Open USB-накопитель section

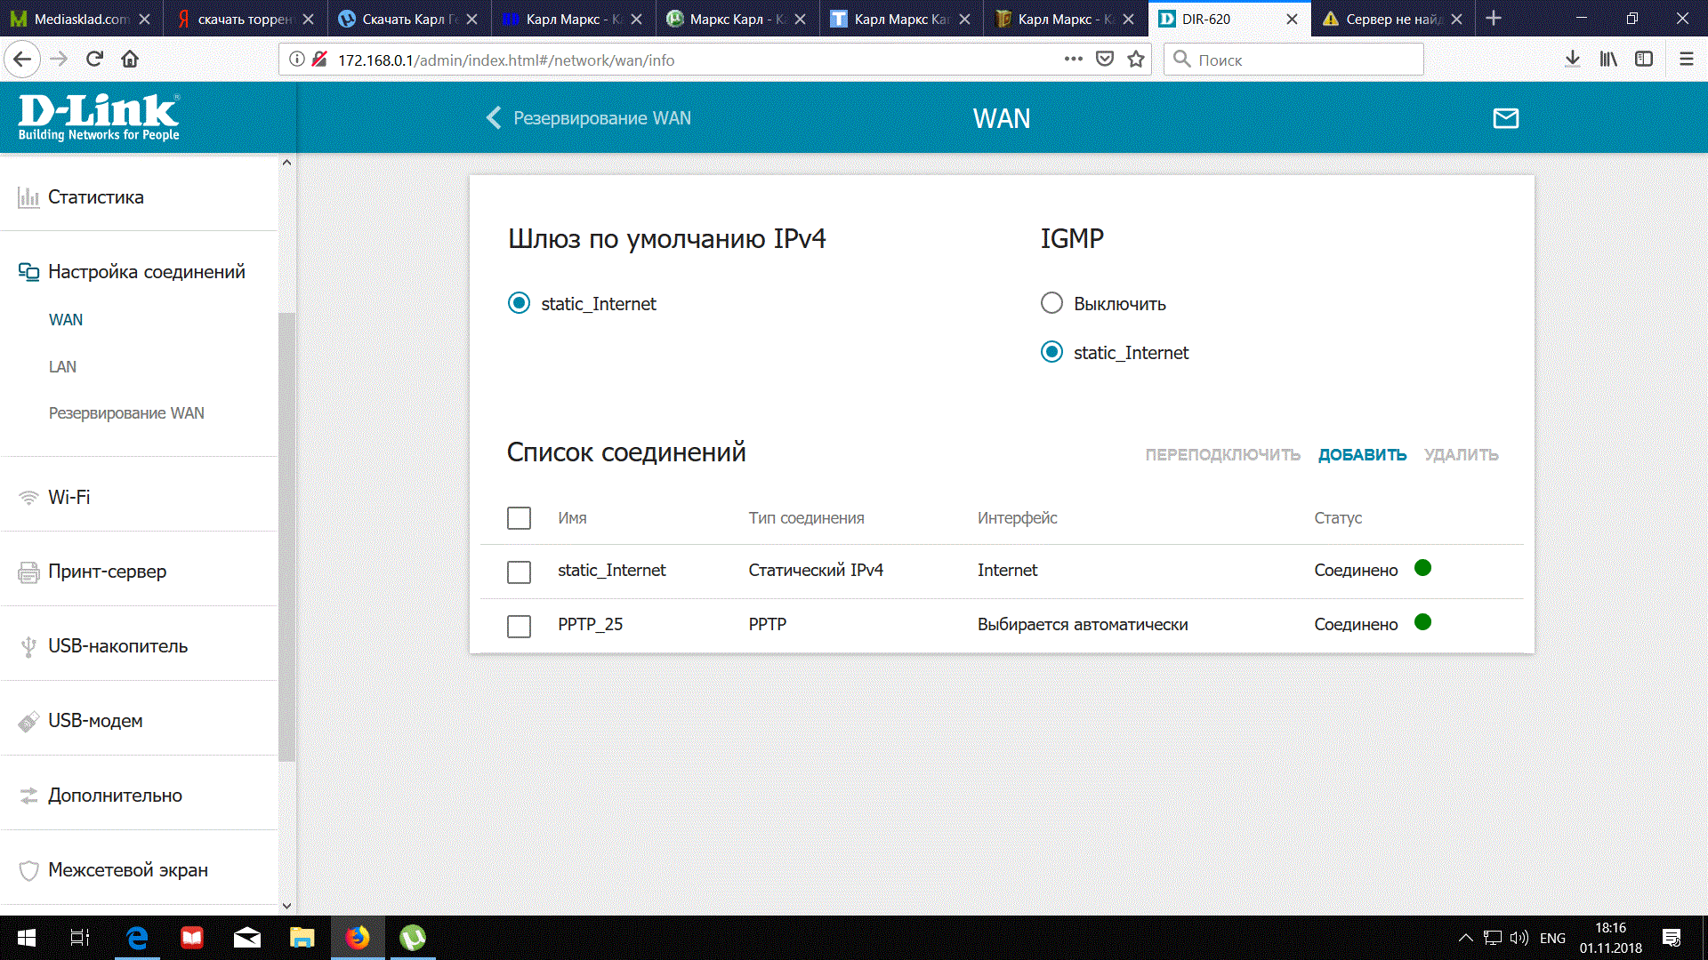click(117, 646)
